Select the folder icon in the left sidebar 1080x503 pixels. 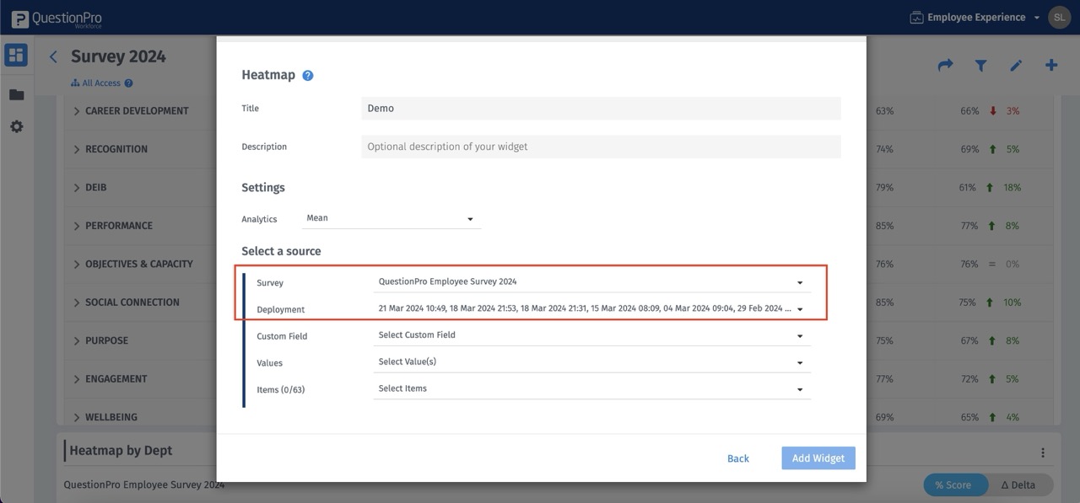pyautogui.click(x=15, y=94)
